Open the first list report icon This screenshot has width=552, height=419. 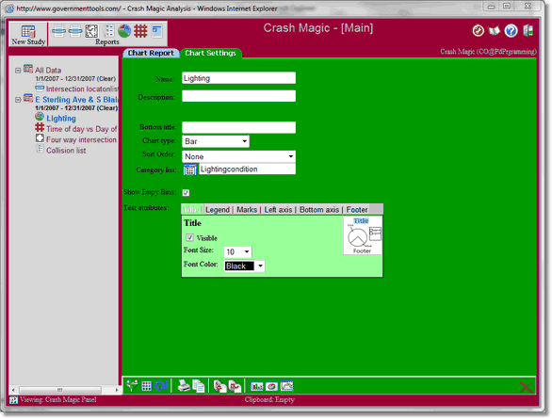[x=58, y=32]
